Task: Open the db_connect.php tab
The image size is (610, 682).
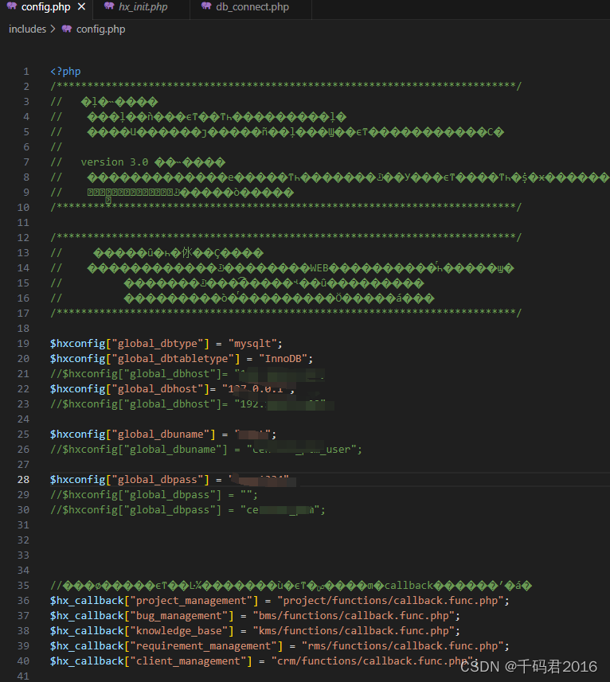Action: point(252,7)
